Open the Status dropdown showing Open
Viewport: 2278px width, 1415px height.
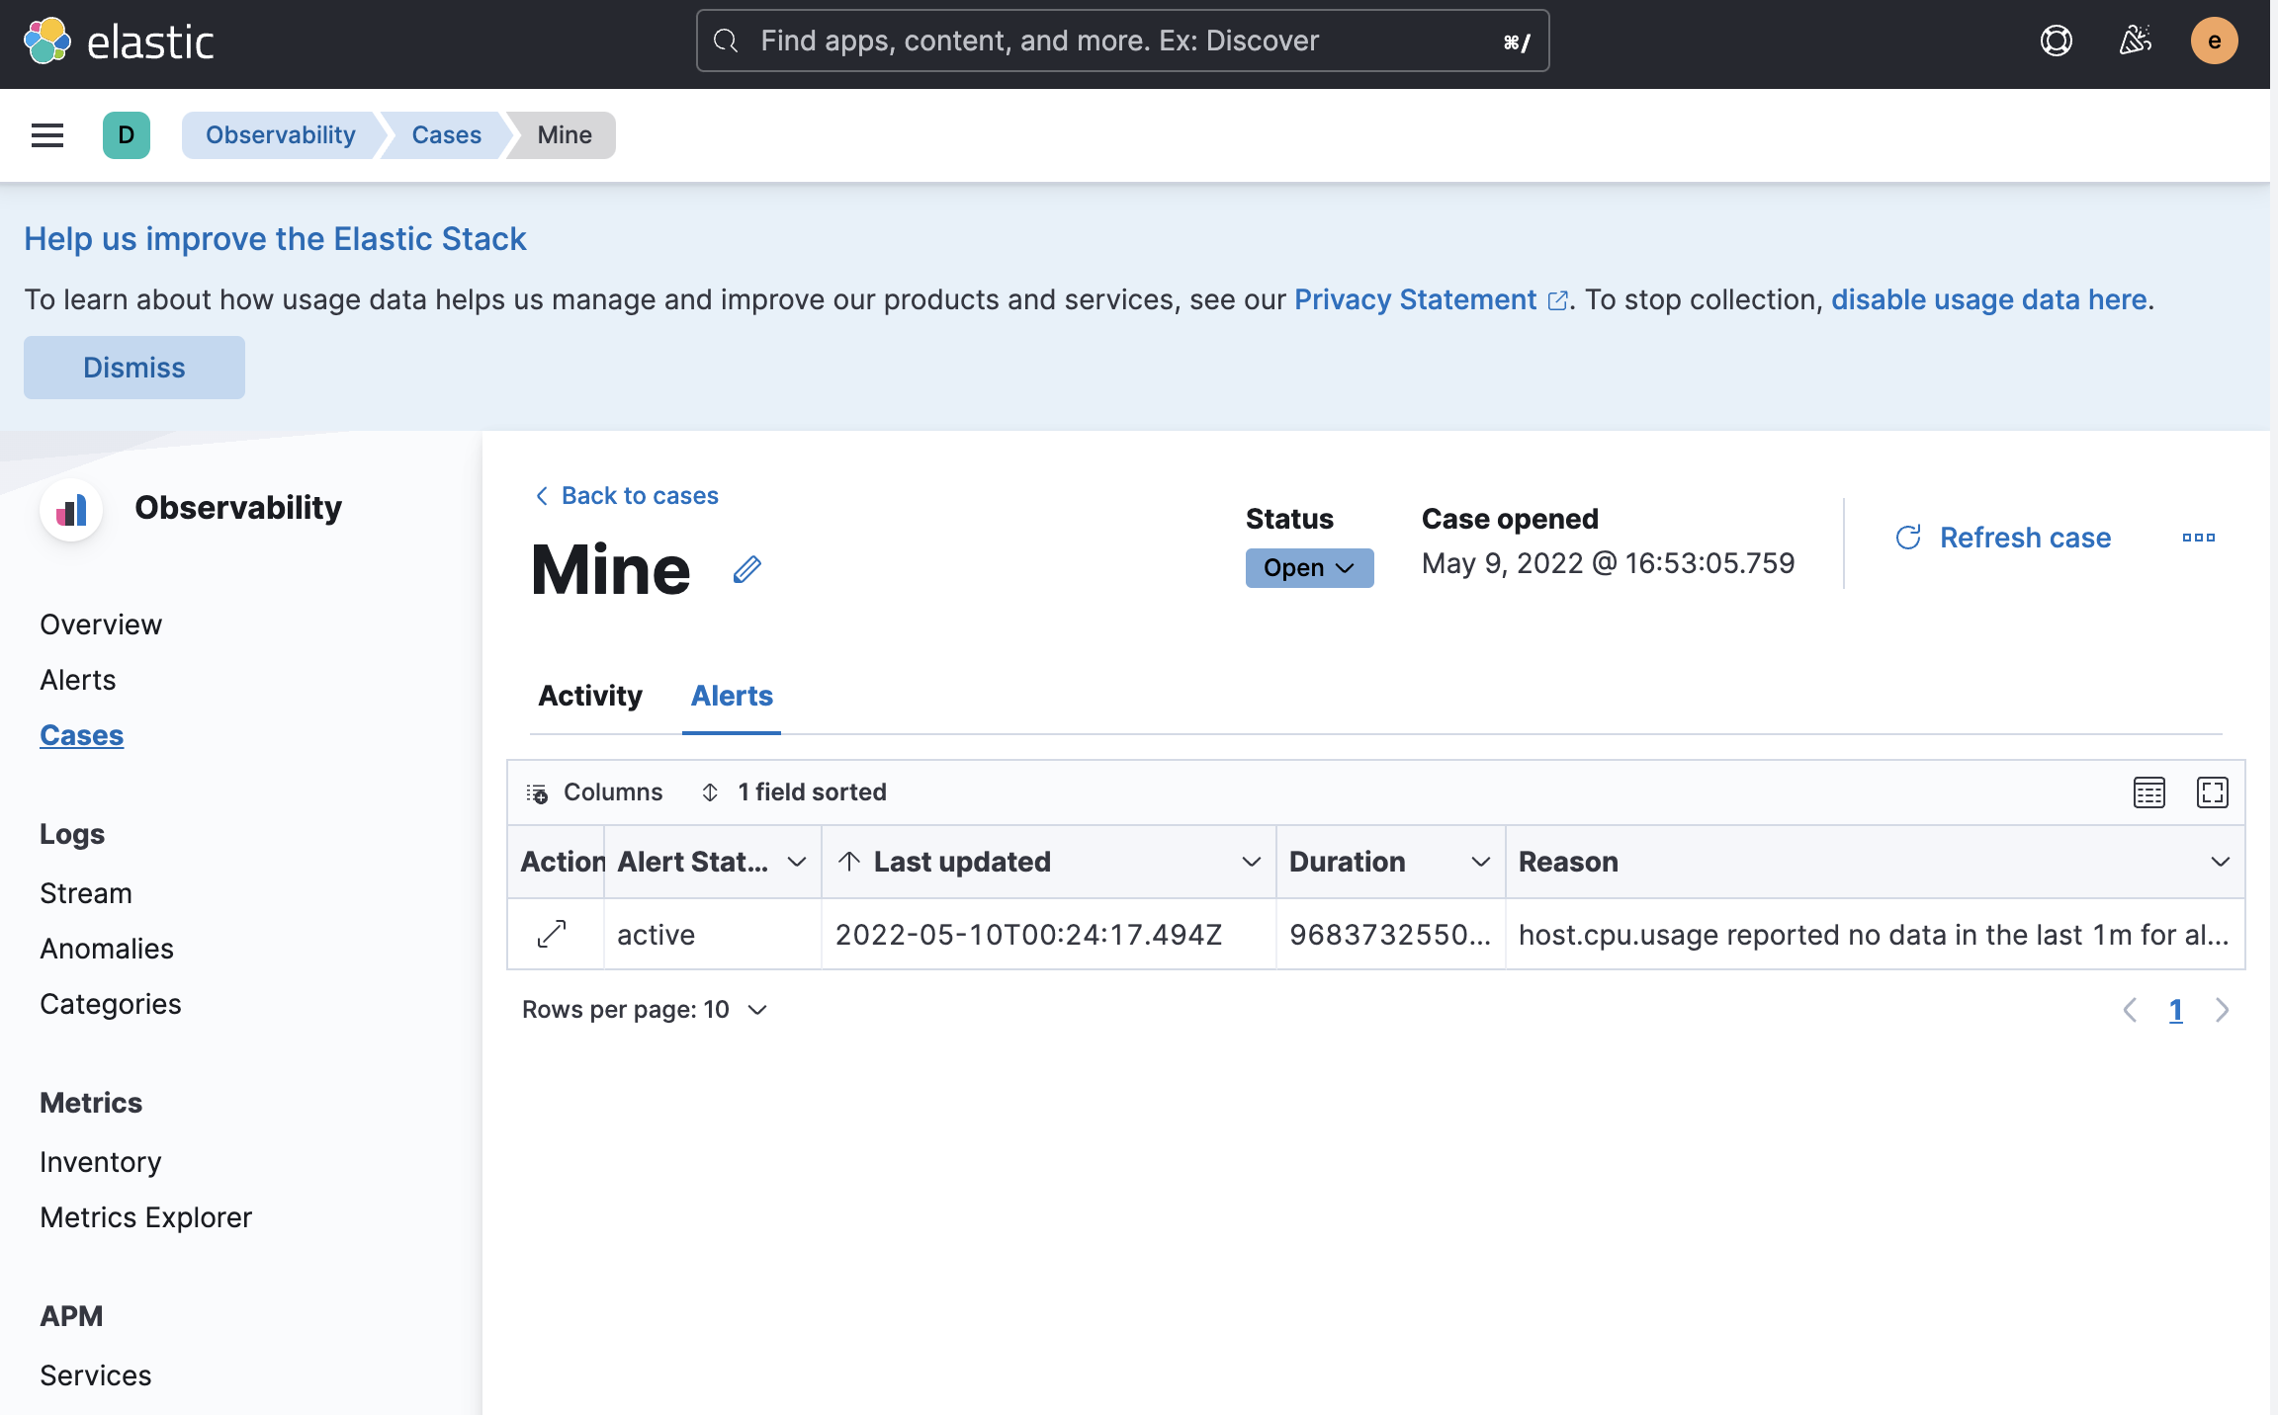click(1309, 568)
